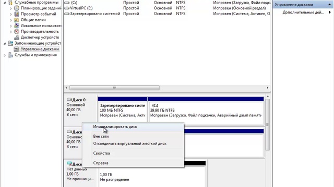The image size is (334, 187).
Task: Click the uninitialized disk icon with red arrow
Action: [69, 164]
